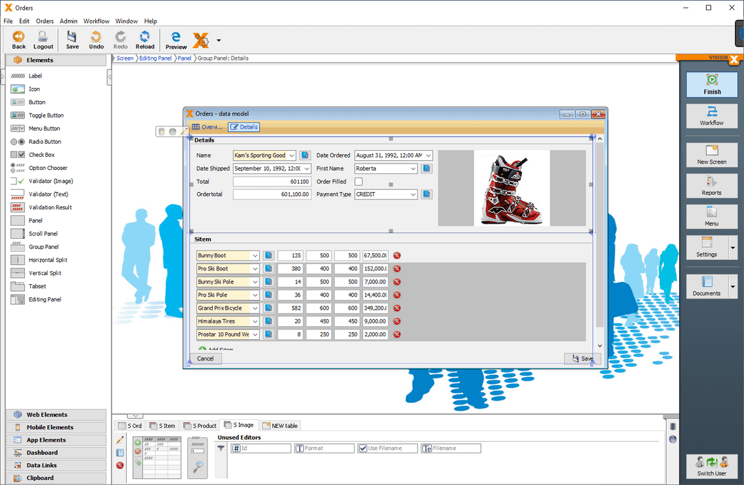Open the Workflow menu in the menu bar
The height and width of the screenshot is (485, 744).
(x=96, y=21)
